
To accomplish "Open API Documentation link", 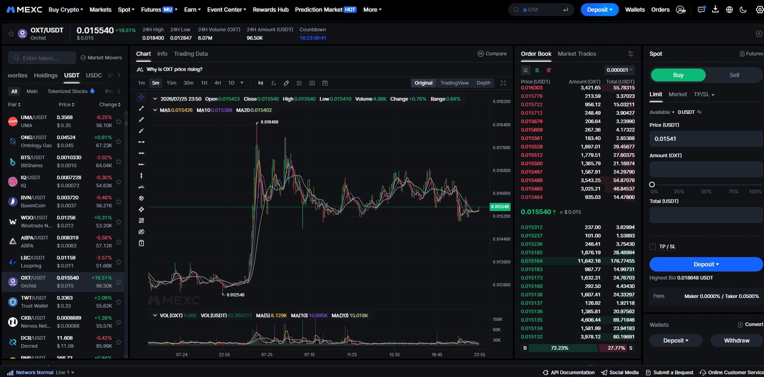I will click(x=568, y=373).
